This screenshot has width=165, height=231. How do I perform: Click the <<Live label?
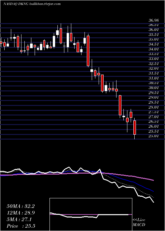pyautogui.click(x=139, y=220)
